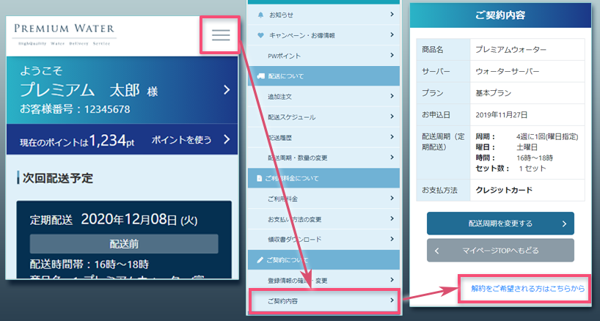Click the document icon in ご利用料金について header
600x321 pixels.
(x=259, y=179)
